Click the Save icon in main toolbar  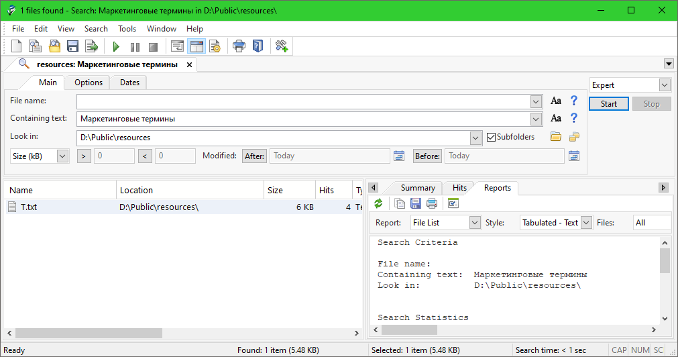tap(72, 46)
